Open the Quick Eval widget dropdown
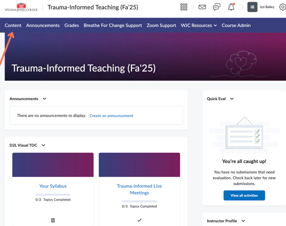Viewport: 286px width, 226px height. (232, 99)
